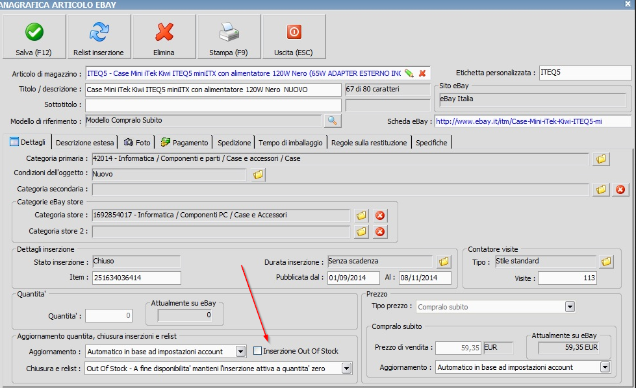
Task: Open the Specifiche tab
Action: pyautogui.click(x=431, y=143)
